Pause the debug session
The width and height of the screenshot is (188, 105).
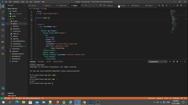coord(86,5)
